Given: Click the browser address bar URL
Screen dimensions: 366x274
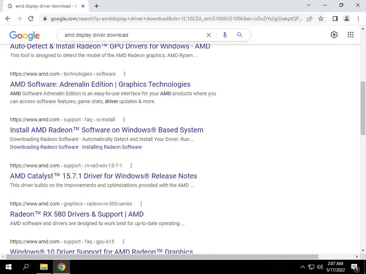Looking at the screenshot, I should click(177, 19).
